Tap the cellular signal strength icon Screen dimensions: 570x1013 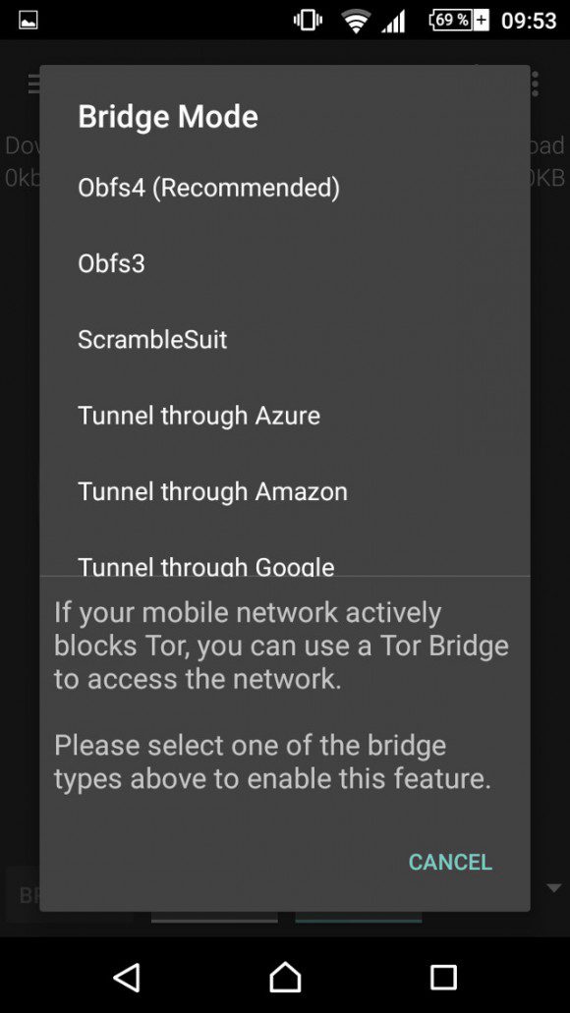tap(393, 22)
